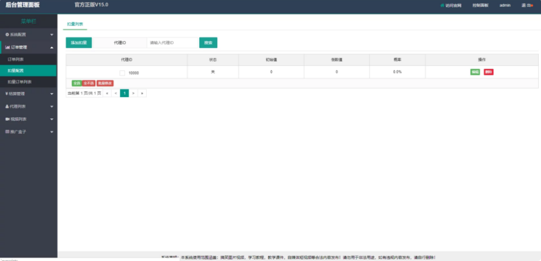This screenshot has width=541, height=261.
Task: Click the green 编辑 button in row 10000
Action: tap(475, 72)
